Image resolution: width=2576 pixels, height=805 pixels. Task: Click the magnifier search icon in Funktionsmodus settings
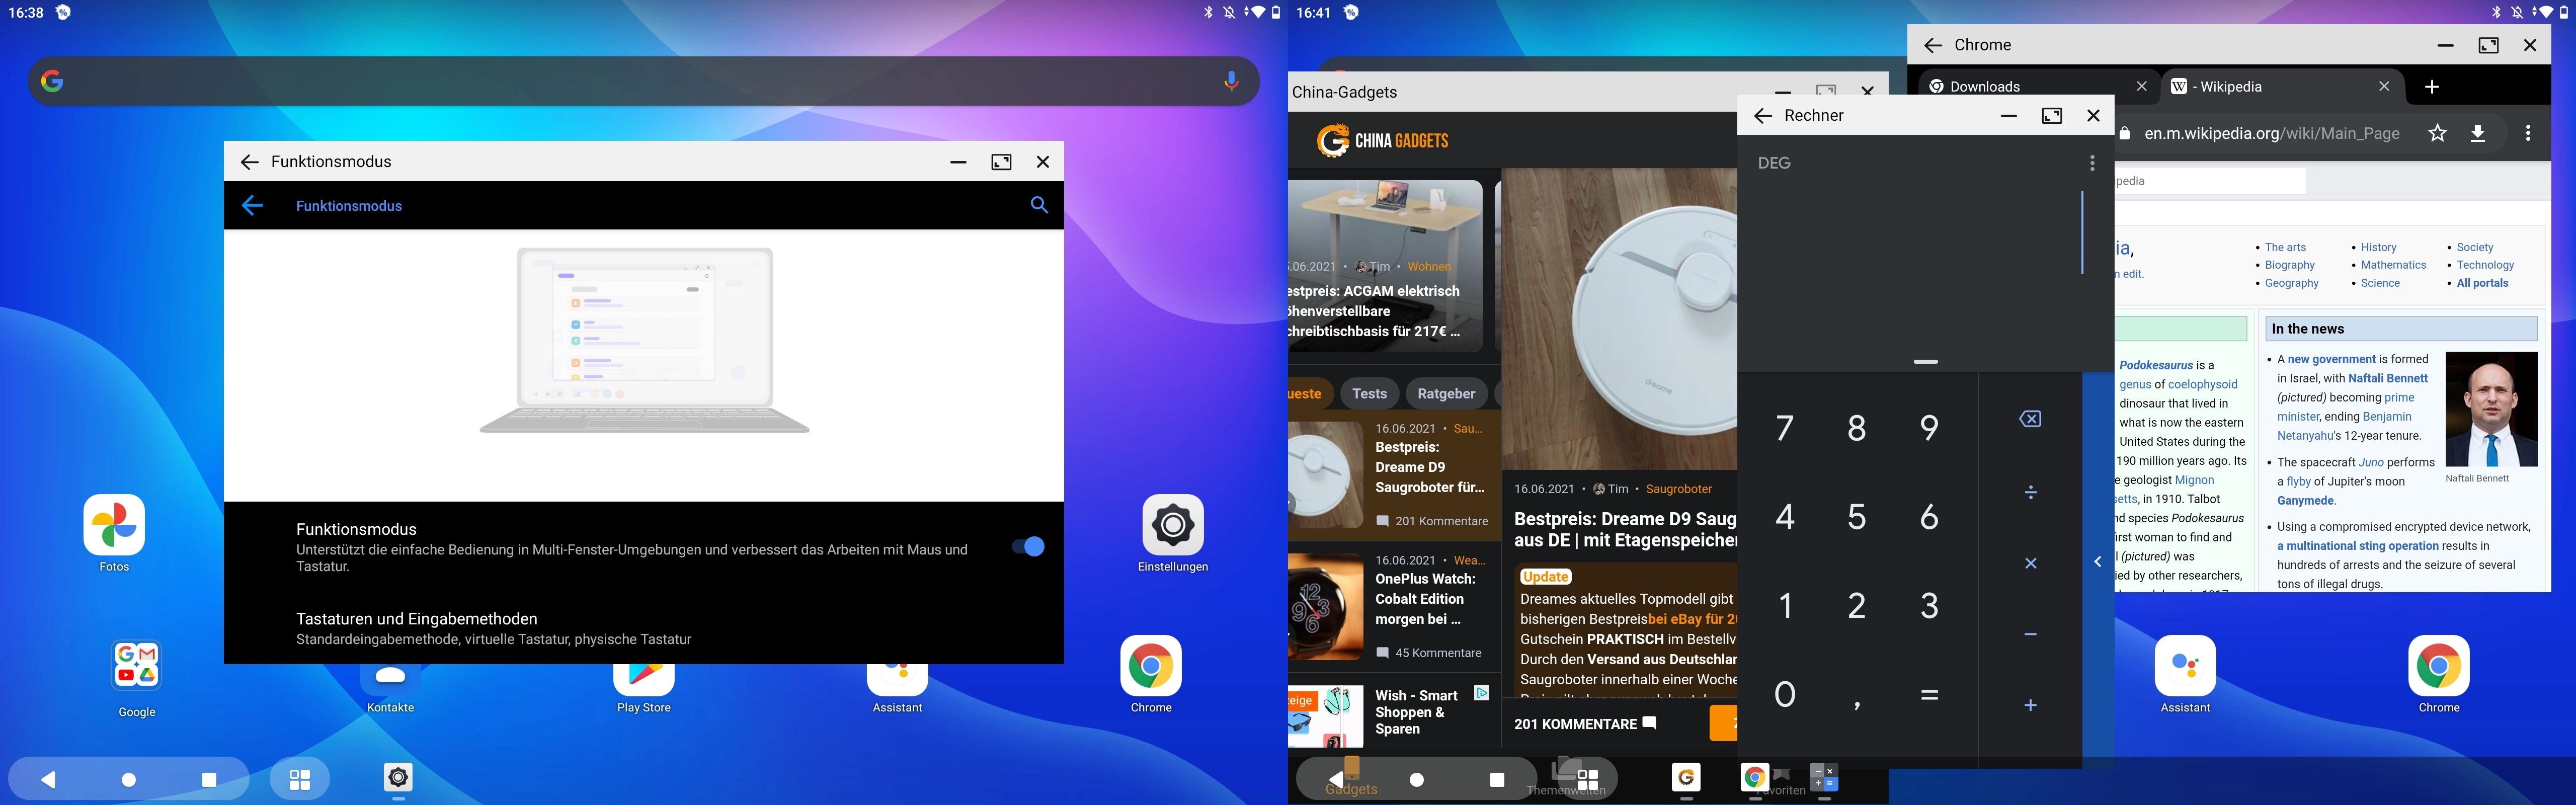(x=1039, y=205)
